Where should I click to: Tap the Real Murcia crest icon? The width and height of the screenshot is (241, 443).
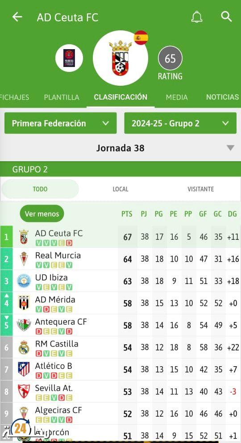tap(24, 259)
